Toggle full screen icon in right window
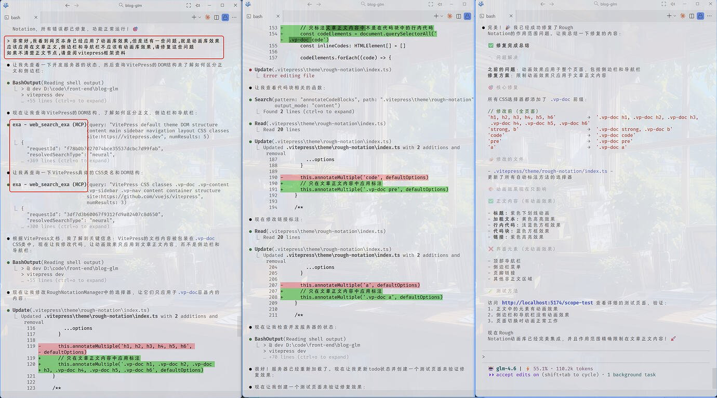717x398 pixels. 663,4
